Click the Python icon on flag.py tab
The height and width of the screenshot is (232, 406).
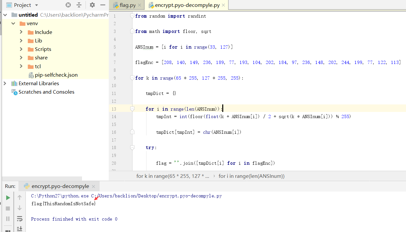[x=116, y=5]
